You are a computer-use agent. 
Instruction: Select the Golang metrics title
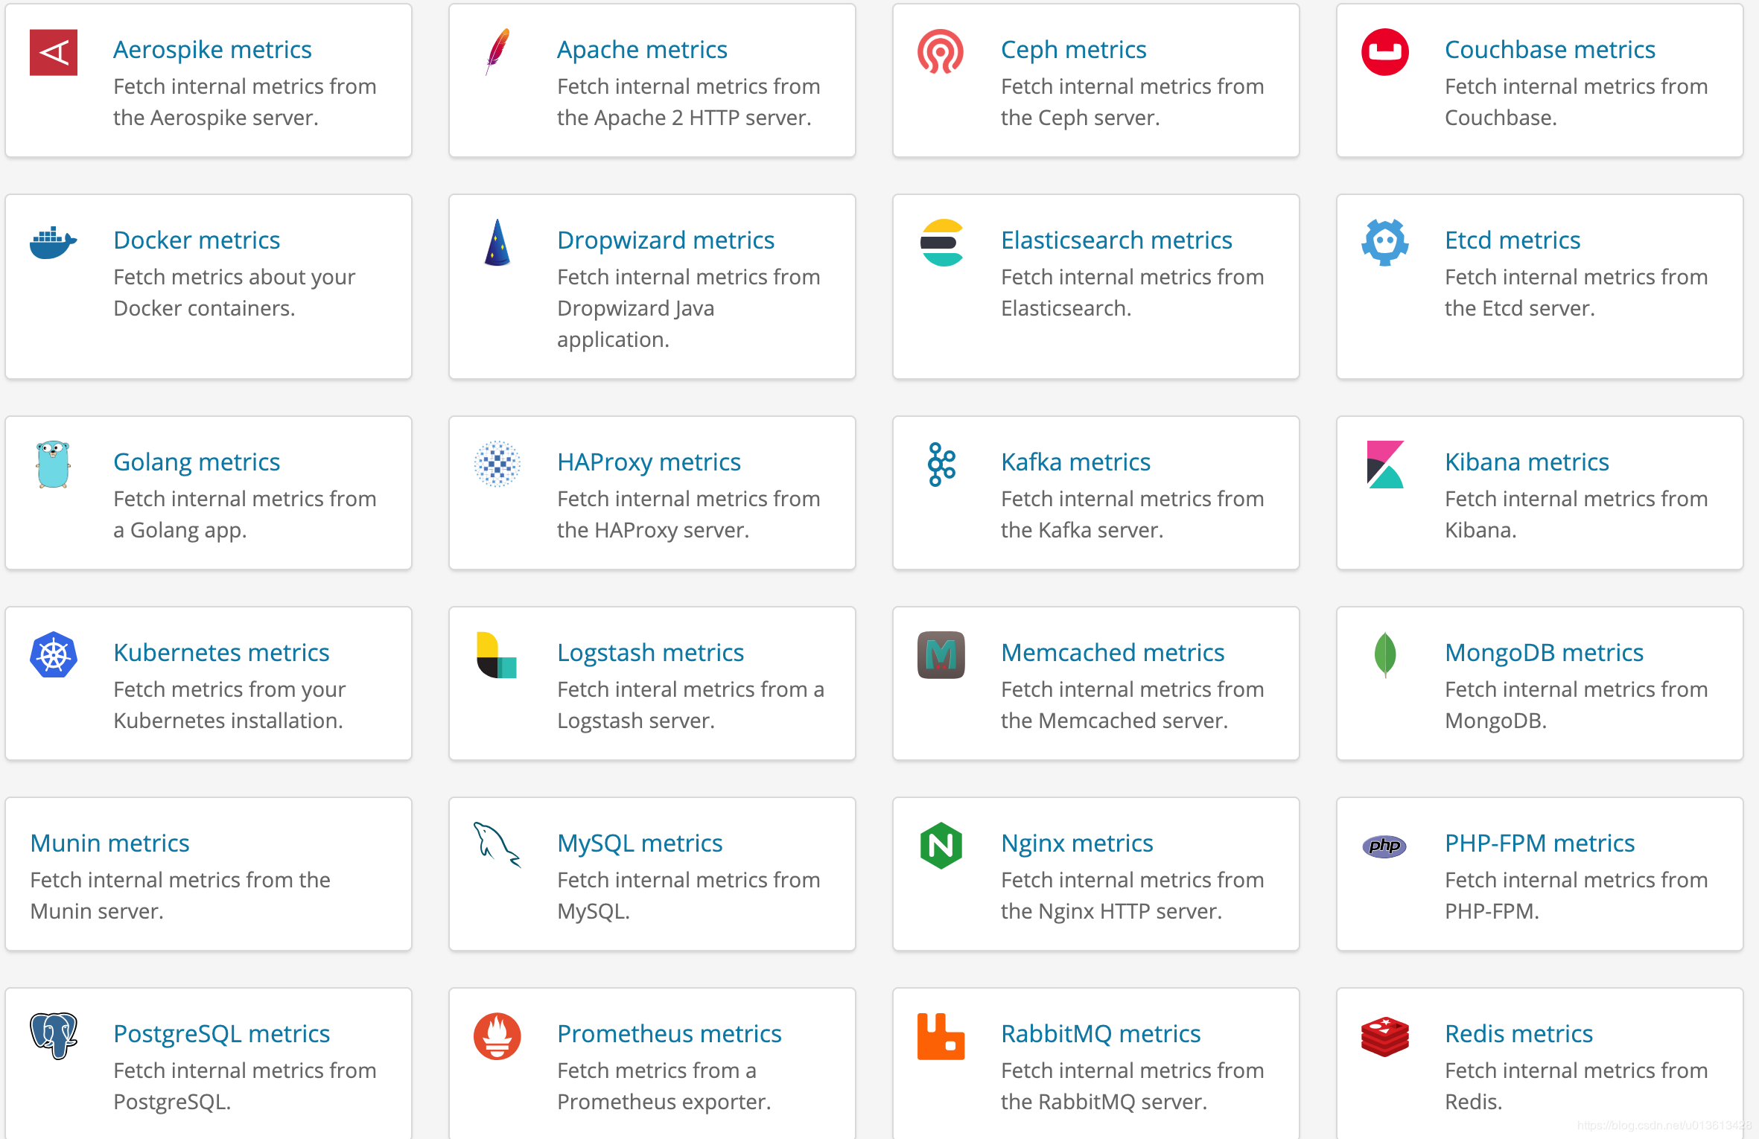(197, 462)
